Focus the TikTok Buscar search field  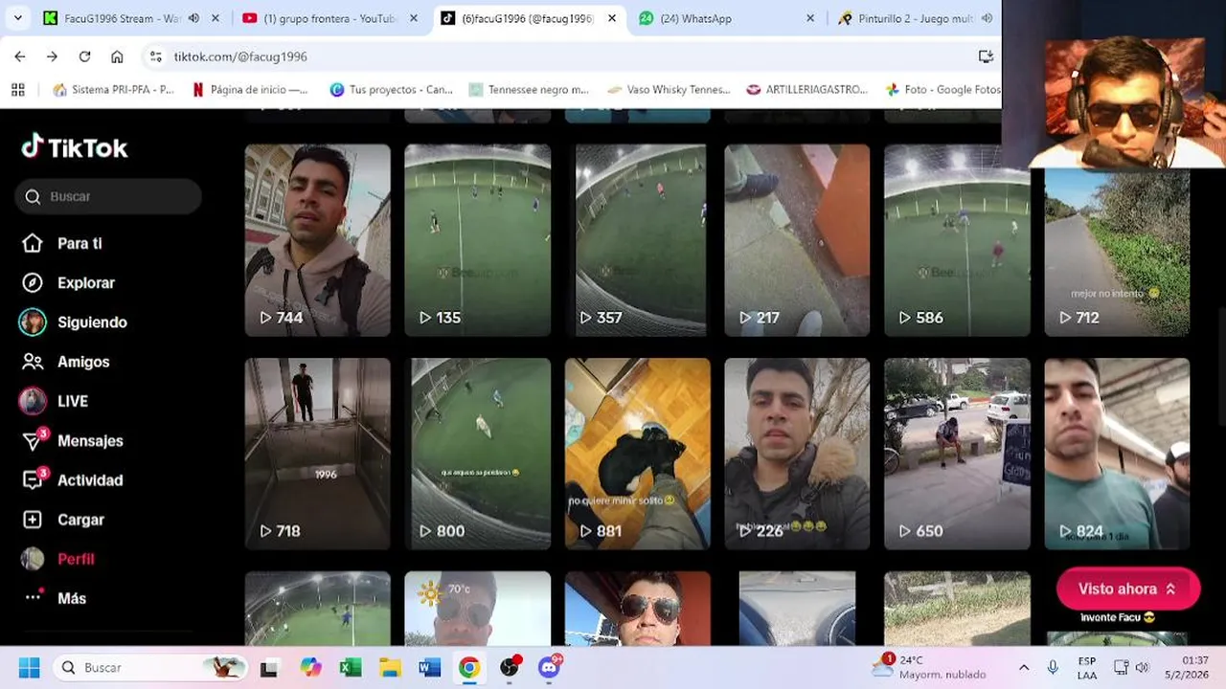[108, 196]
